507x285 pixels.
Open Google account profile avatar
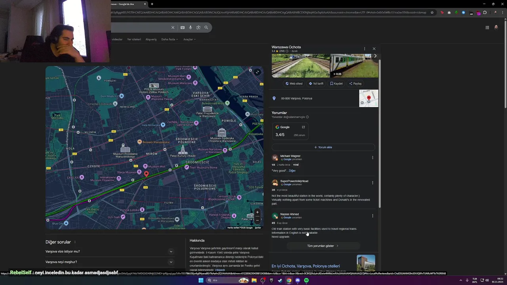[x=496, y=27]
